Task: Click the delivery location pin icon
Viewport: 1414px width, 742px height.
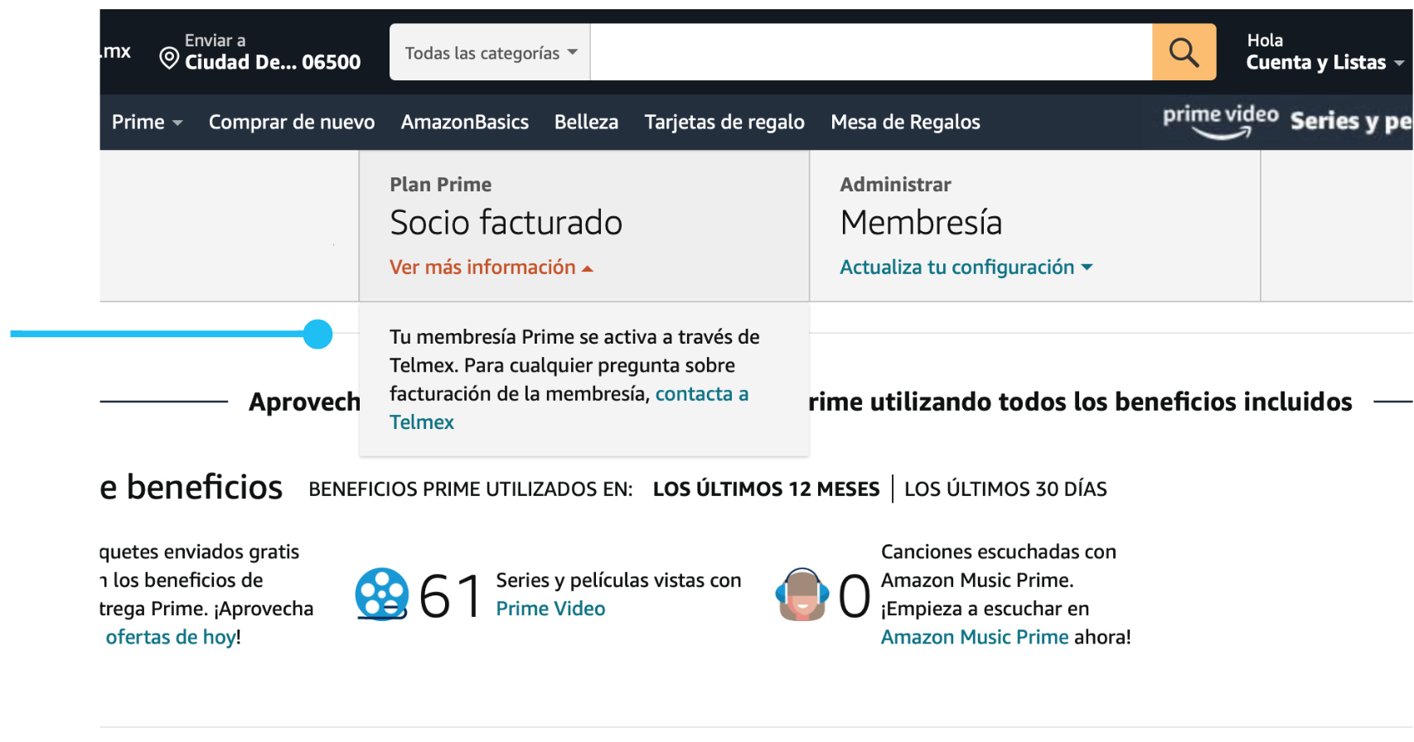Action: pos(169,58)
